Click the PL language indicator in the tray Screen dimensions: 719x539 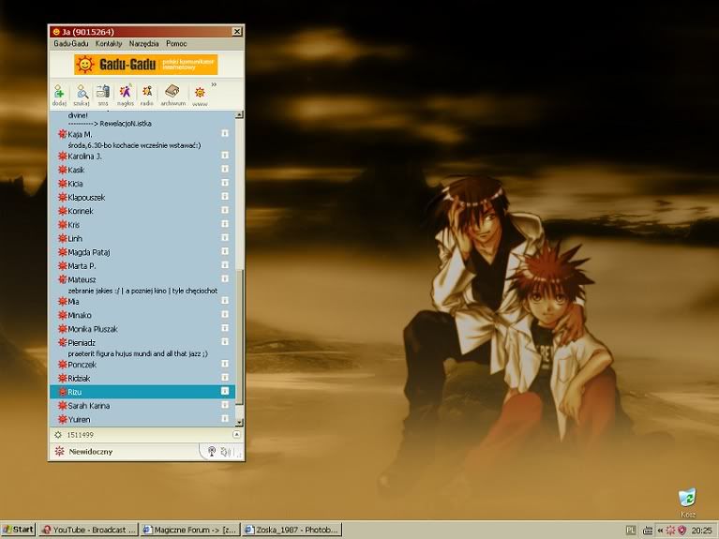(x=631, y=531)
